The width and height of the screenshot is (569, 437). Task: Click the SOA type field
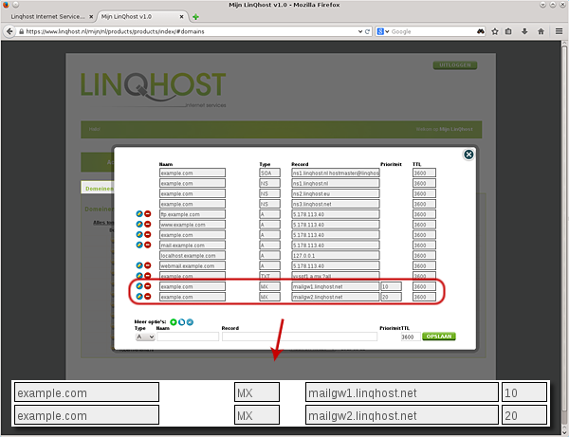pyautogui.click(x=269, y=173)
